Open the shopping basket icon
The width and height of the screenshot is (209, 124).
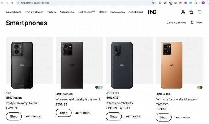[x=191, y=12]
